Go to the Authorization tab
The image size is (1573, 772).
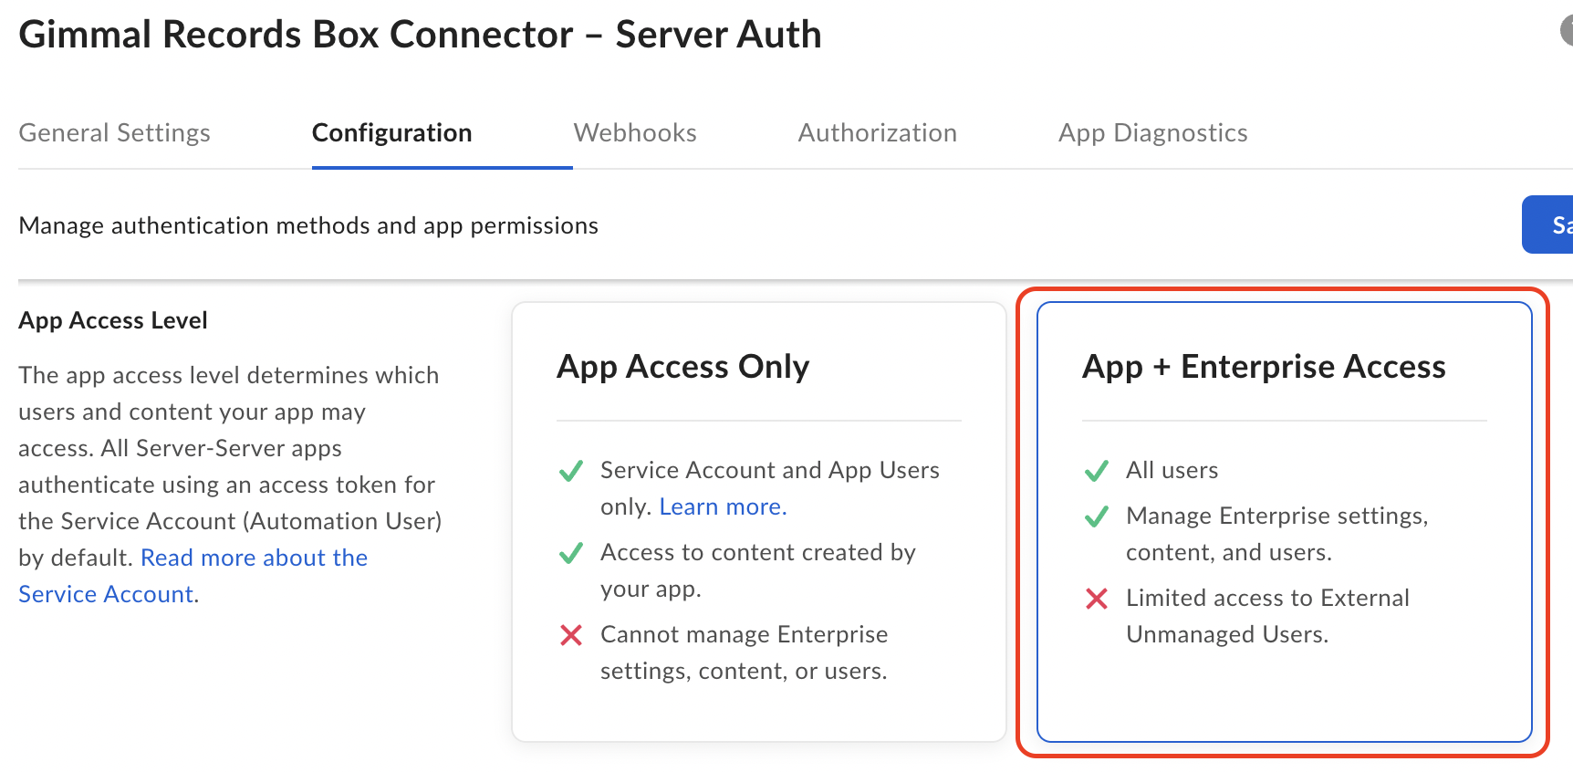(877, 133)
